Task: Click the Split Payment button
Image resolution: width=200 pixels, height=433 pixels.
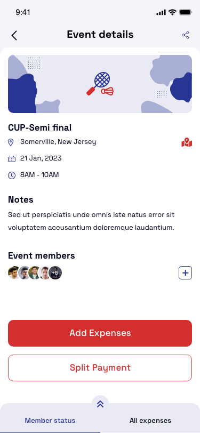Action: (100, 368)
